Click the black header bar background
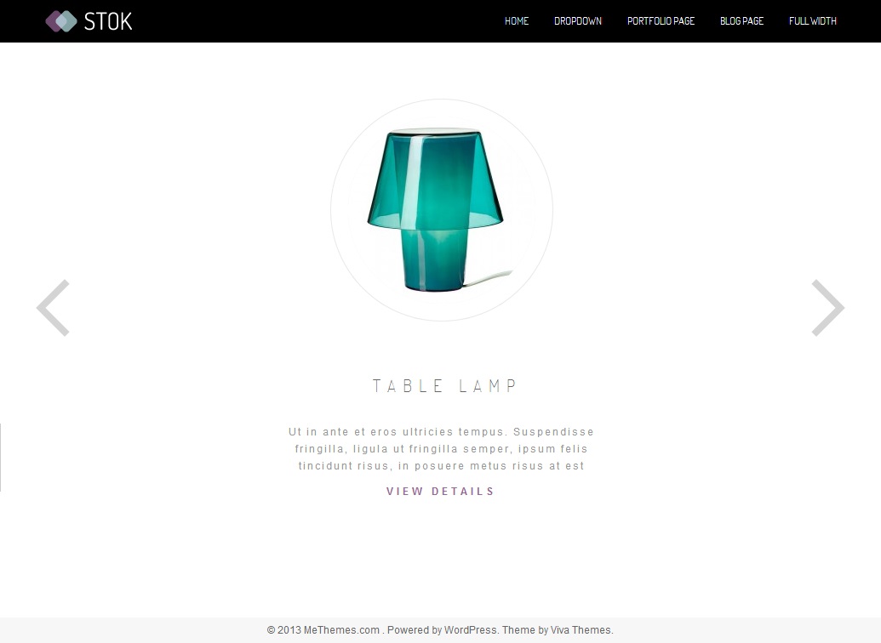Screen dimensions: 881x643 (315, 21)
